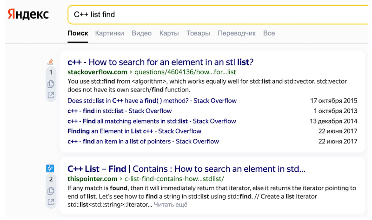
Task: Click the snippet text 'You use std::find from <algorithm>'
Action: pos(117,81)
